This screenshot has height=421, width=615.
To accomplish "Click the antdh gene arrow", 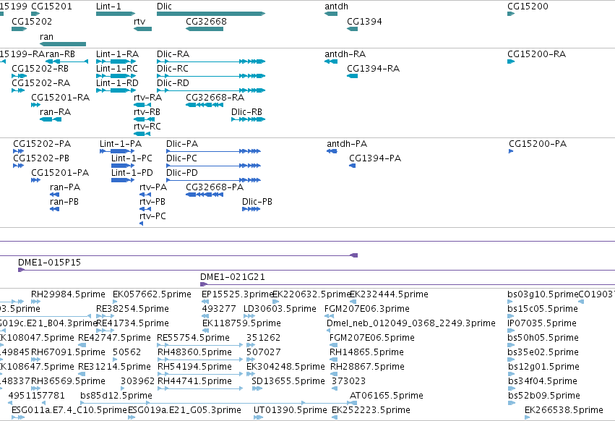I will click(331, 14).
